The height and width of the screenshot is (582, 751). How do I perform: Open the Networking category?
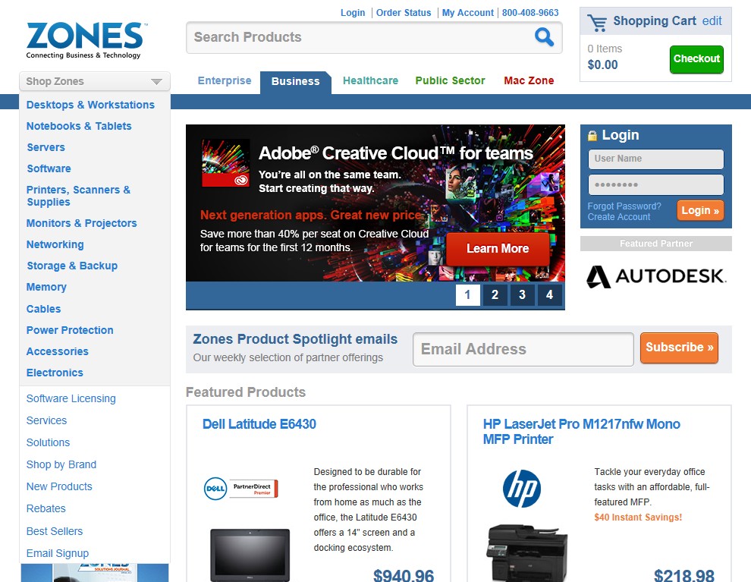coord(55,245)
